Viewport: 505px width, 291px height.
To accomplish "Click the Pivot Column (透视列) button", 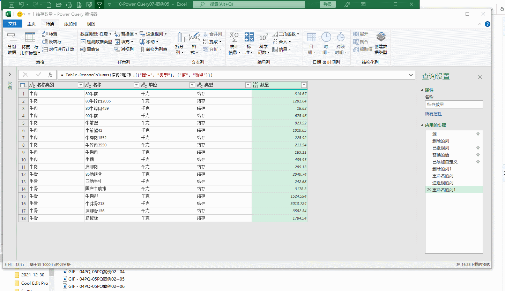I will [124, 49].
